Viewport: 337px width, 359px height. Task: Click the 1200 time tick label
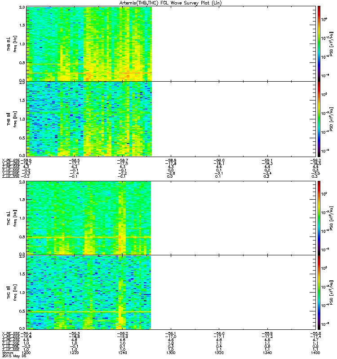26,353
